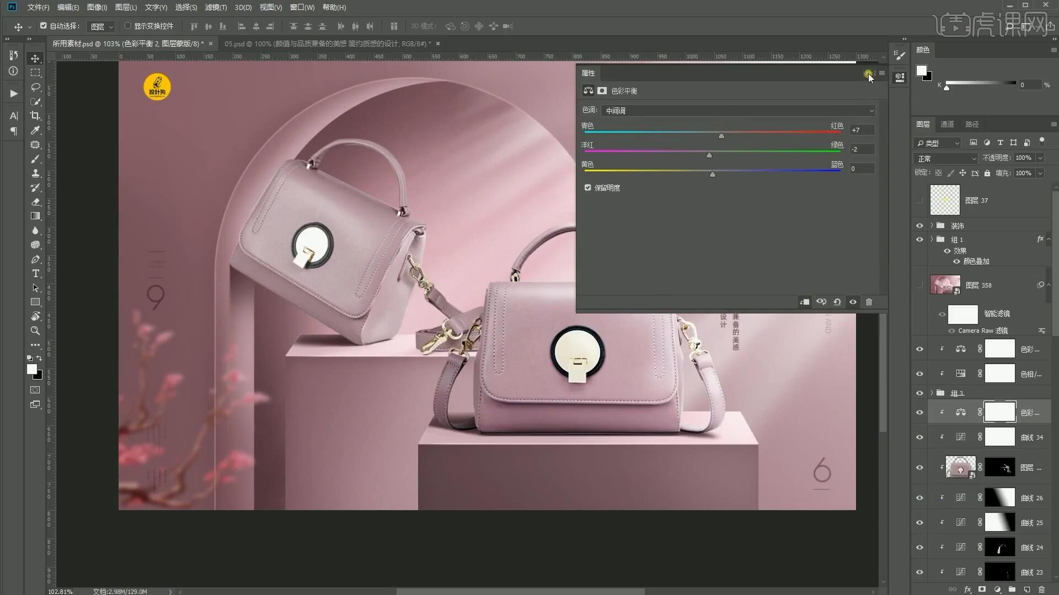
Task: Enable the 显示变换控件 checkbox
Action: [127, 26]
